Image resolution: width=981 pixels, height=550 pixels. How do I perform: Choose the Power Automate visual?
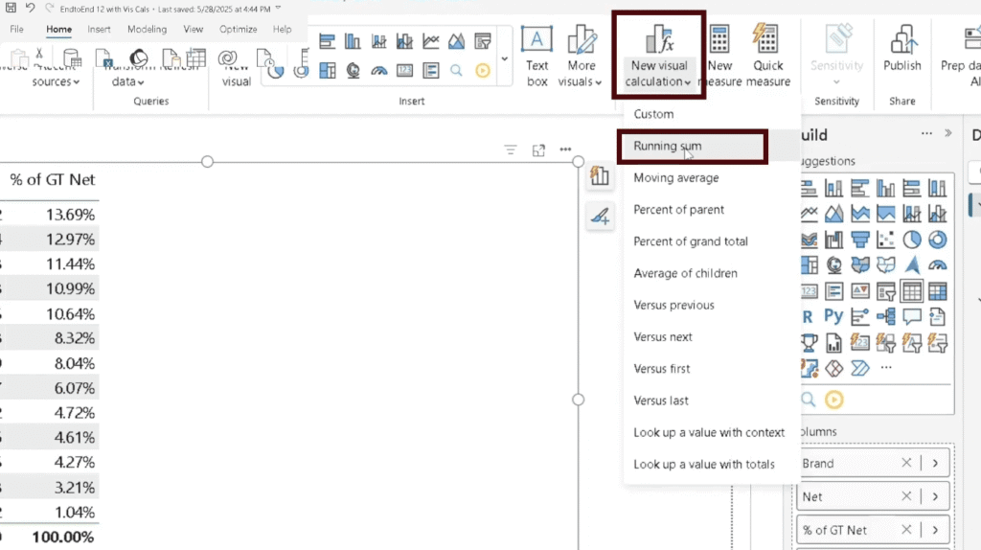point(859,369)
